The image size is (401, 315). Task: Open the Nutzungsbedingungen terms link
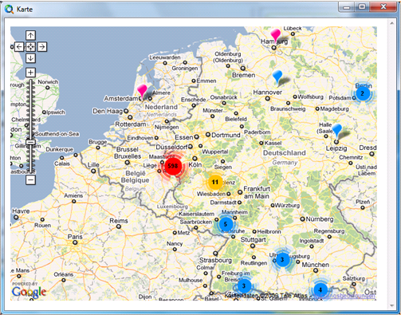(x=344, y=296)
